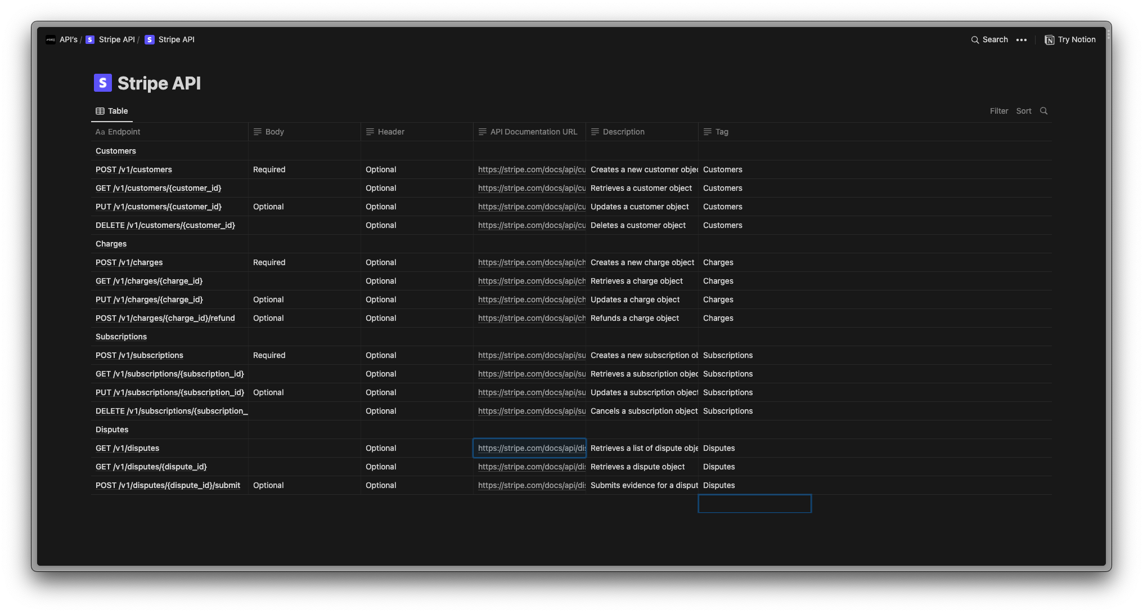1143x613 pixels.
Task: Select 'Refunds a charge object' description cell
Action: (642, 318)
